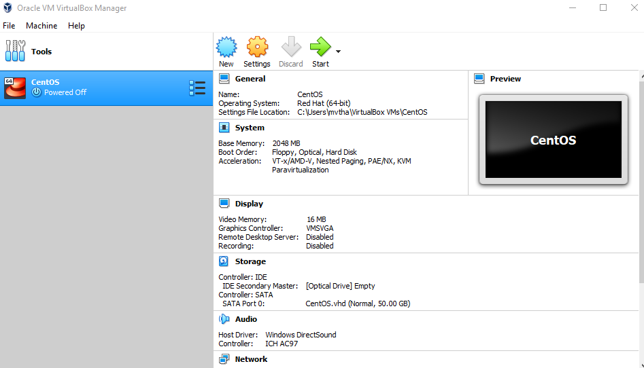Click the details pane vertical scrollbar

[641, 183]
